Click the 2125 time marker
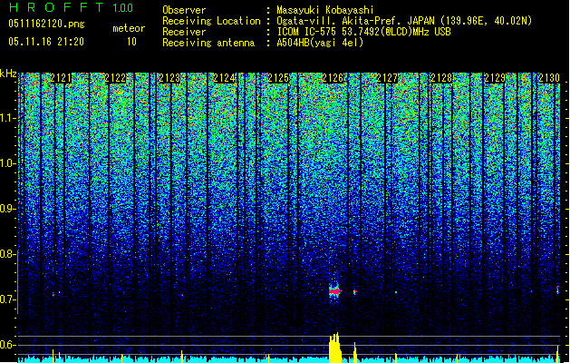The image size is (570, 363). coord(278,78)
